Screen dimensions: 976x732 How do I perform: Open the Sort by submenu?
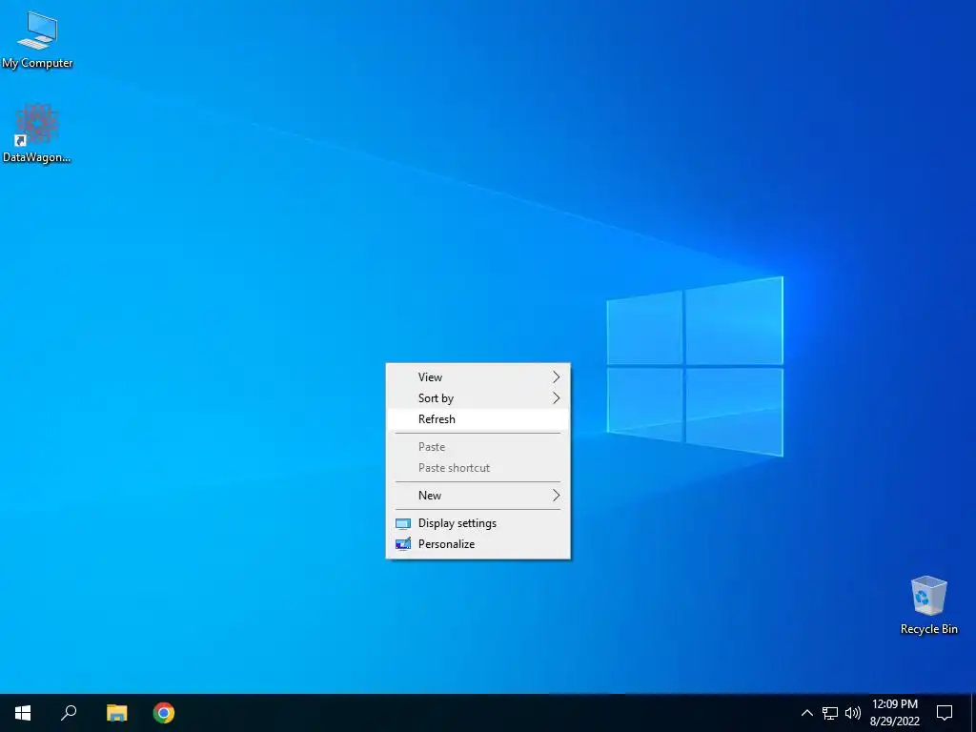pos(478,398)
